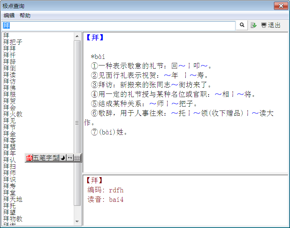Open the soft keyboard icon on IME bar
Screen dimensions: 290x228
[77, 158]
